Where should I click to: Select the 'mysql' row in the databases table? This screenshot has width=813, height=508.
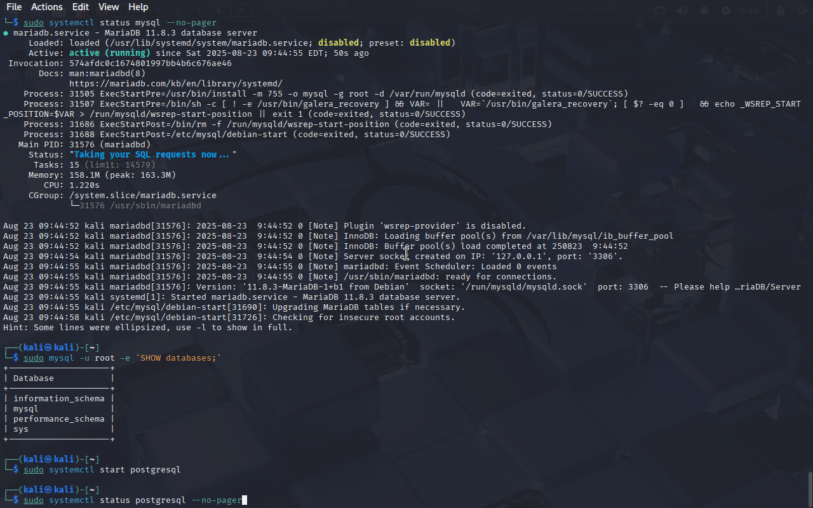(59, 409)
